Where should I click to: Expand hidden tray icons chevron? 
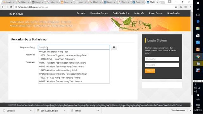click(x=195, y=84)
